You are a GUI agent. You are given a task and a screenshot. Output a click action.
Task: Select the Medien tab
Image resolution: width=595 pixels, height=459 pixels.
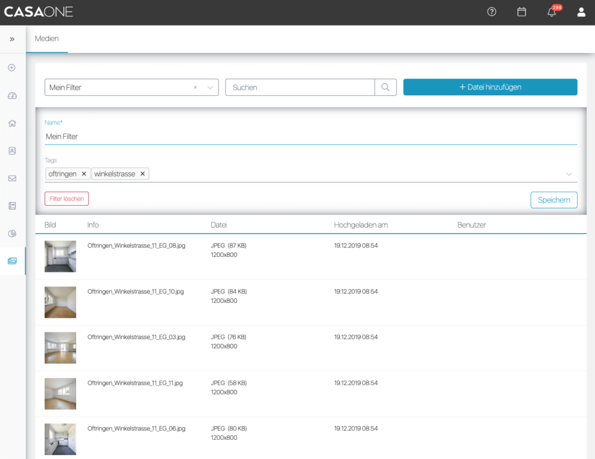(47, 39)
